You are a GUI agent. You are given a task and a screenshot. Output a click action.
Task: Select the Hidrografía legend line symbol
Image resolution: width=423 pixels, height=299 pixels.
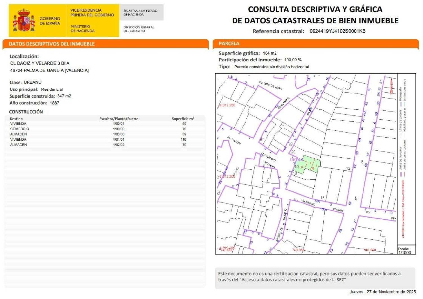[x=401, y=104]
